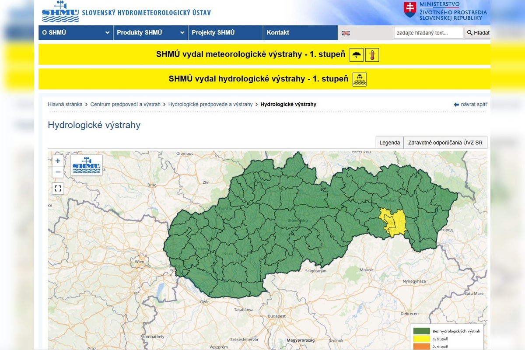Click the umbrella rain warning icon
Screen dimensions: 525x350
pos(356,54)
